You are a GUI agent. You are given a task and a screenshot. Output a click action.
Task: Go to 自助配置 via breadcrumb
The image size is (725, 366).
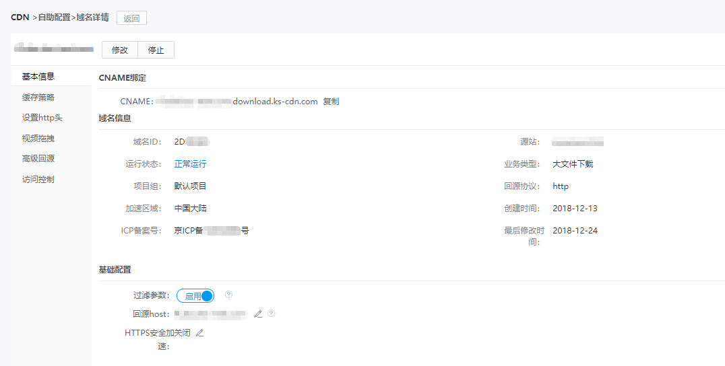point(54,17)
